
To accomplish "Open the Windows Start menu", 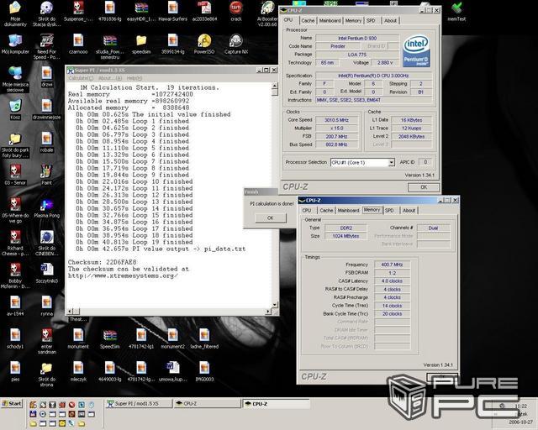I will 12,404.
